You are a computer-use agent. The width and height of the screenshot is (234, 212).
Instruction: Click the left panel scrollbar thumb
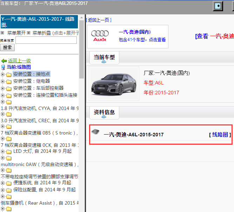[81, 49]
